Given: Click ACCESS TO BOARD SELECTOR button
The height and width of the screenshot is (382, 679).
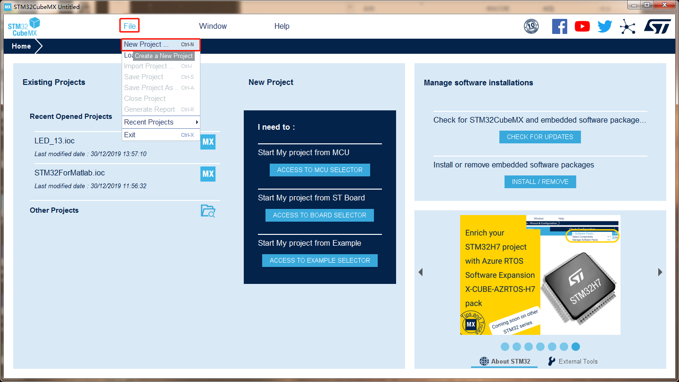Looking at the screenshot, I should (x=320, y=215).
